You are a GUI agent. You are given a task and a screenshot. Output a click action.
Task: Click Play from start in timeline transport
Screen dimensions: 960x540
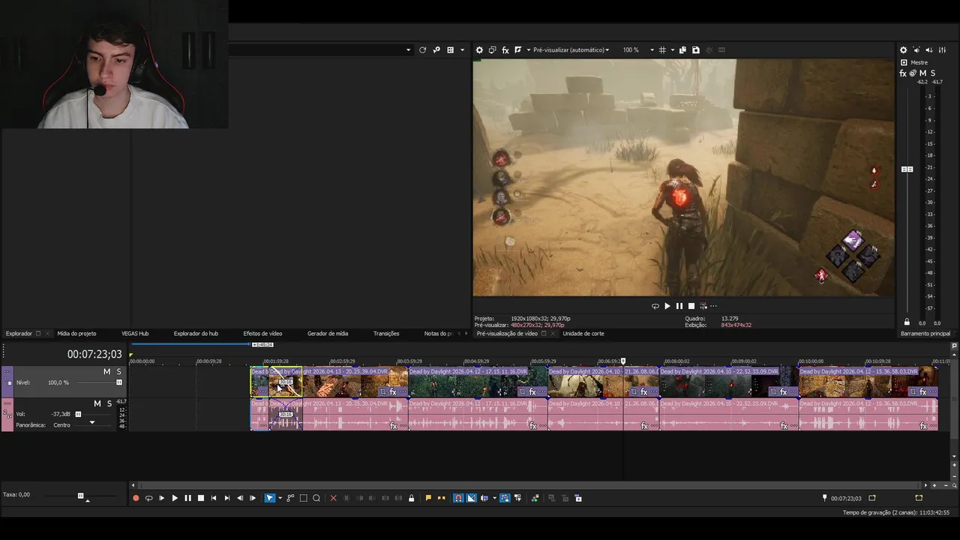tap(161, 498)
